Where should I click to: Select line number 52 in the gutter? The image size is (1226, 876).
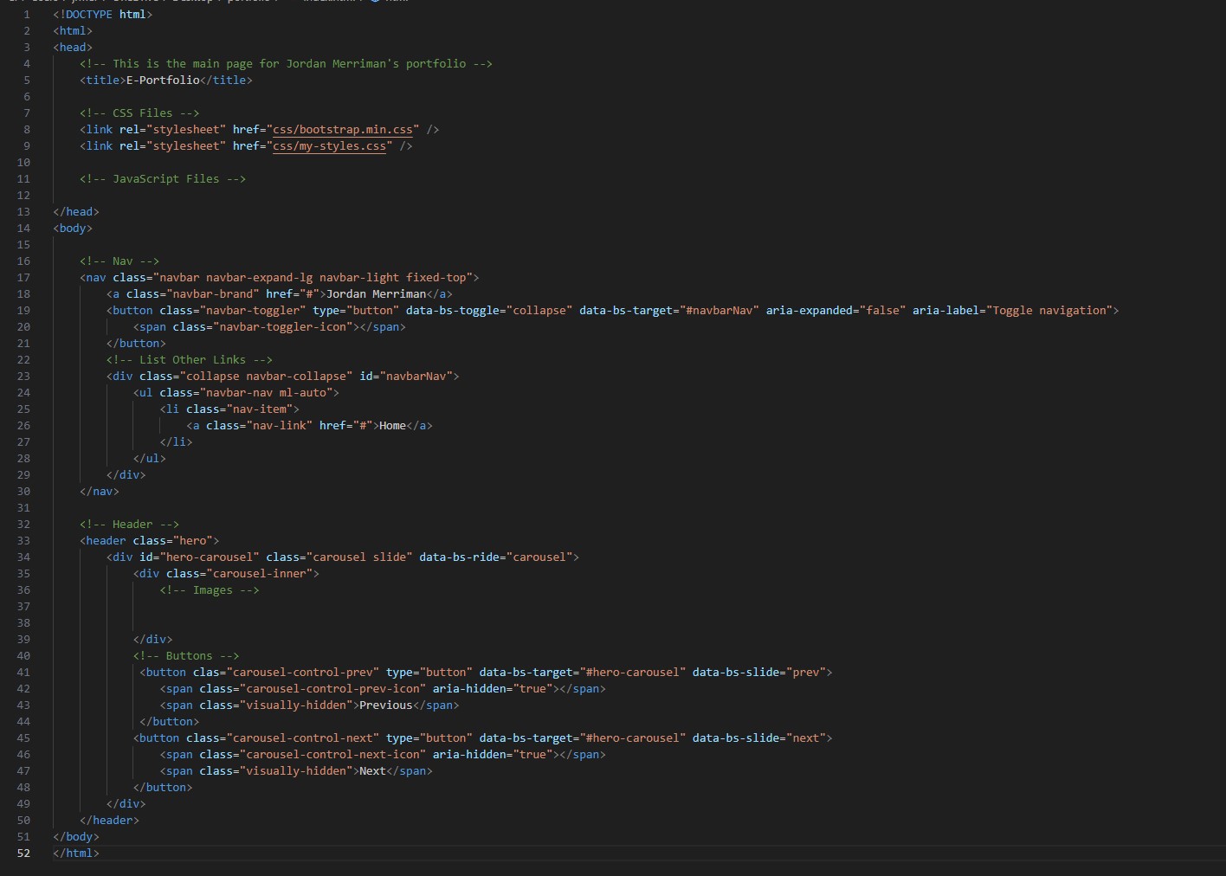coord(23,853)
